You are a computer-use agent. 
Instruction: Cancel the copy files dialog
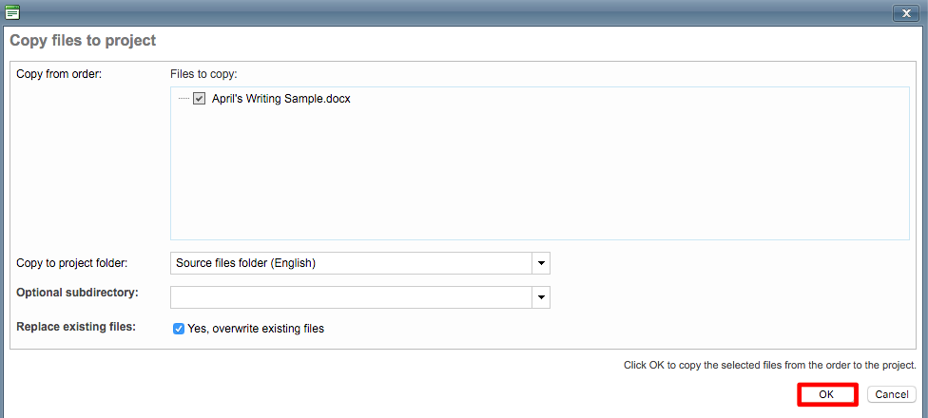891,394
